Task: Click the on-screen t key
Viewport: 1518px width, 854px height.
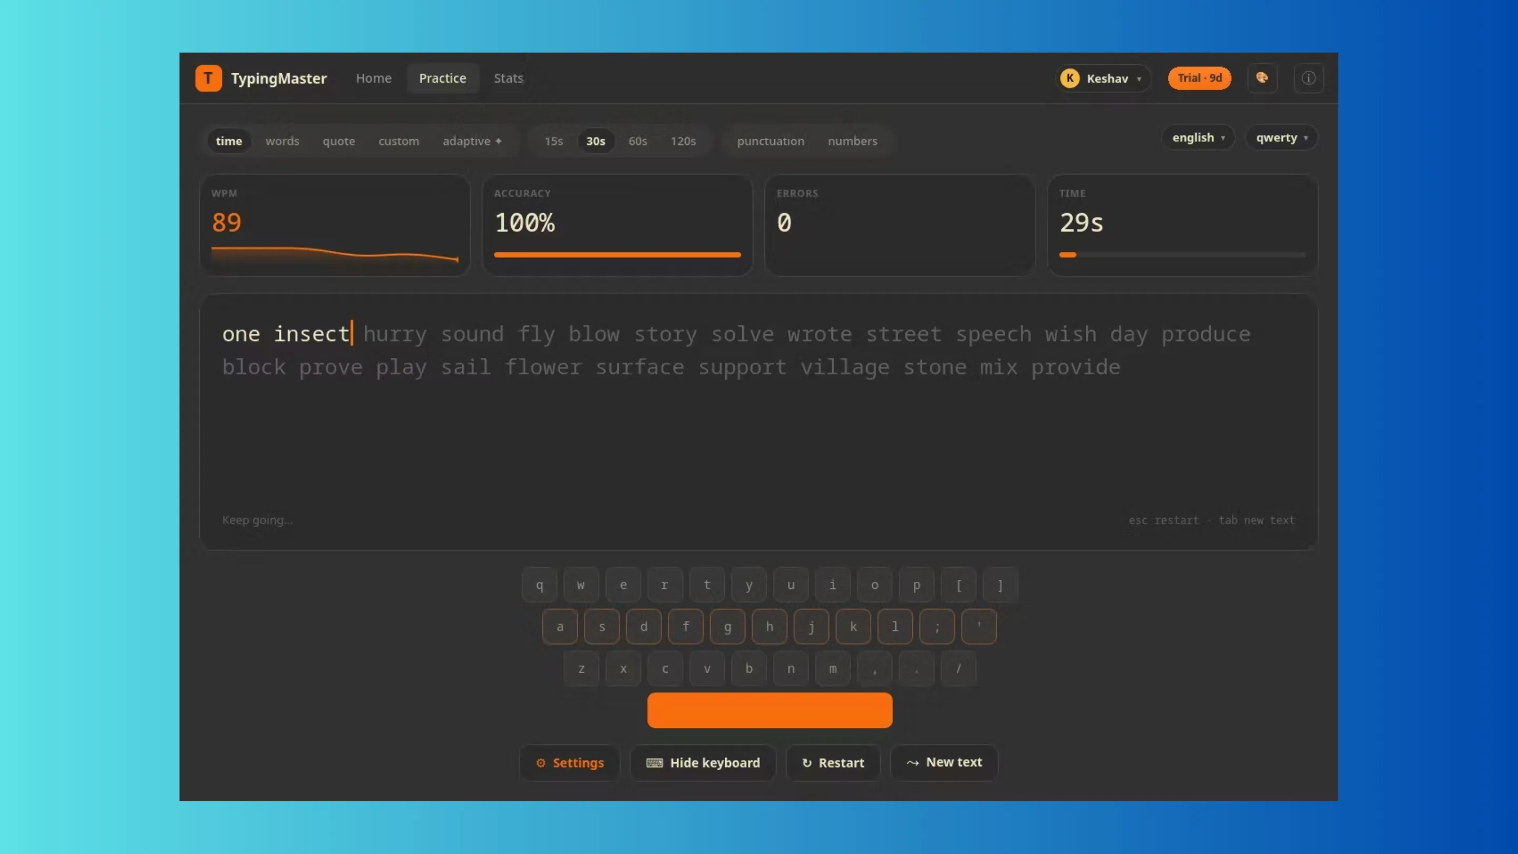Action: pyautogui.click(x=706, y=585)
